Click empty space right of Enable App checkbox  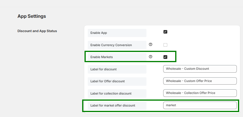point(201,32)
